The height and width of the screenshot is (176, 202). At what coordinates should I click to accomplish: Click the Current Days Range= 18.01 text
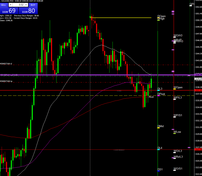[x=26, y=18]
